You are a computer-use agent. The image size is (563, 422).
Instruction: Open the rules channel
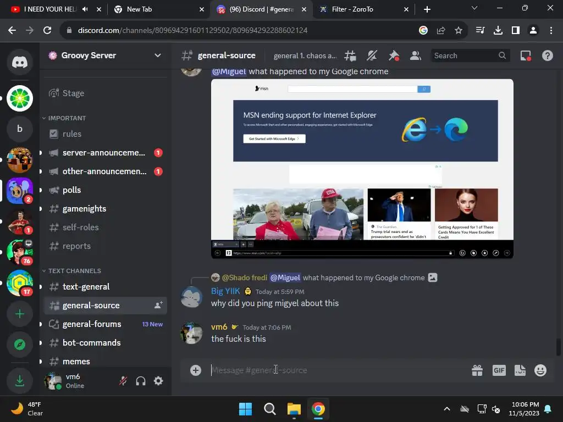tap(105, 134)
